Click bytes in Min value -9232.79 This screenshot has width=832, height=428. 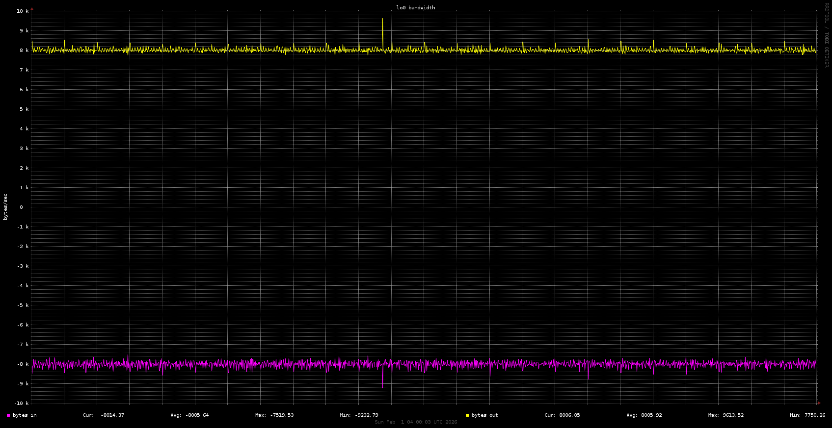click(x=366, y=415)
